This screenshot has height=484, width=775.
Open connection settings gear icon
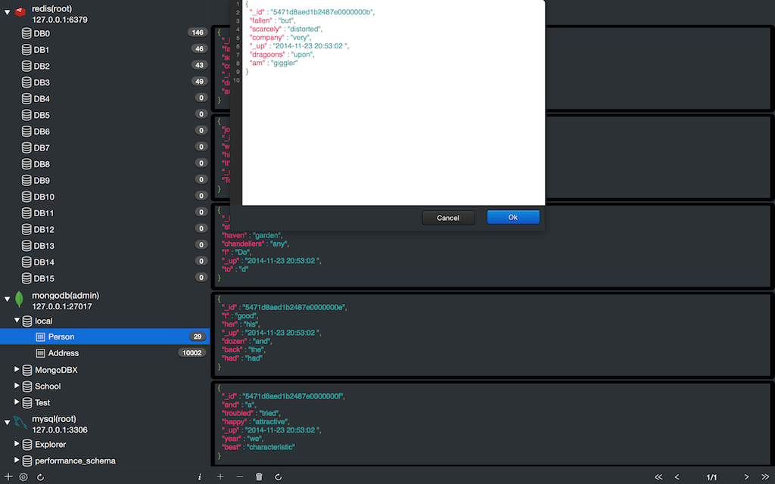[23, 477]
